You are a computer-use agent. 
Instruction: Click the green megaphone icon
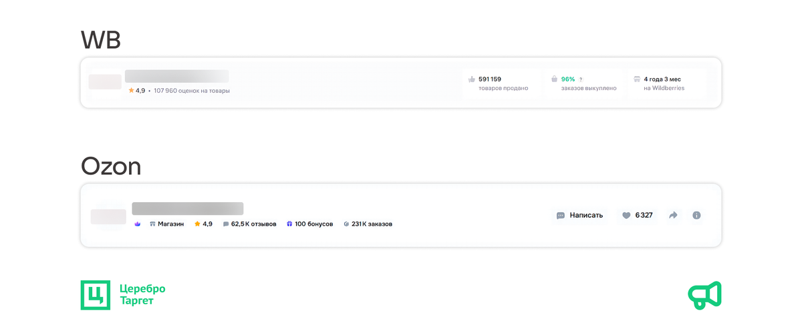(704, 295)
